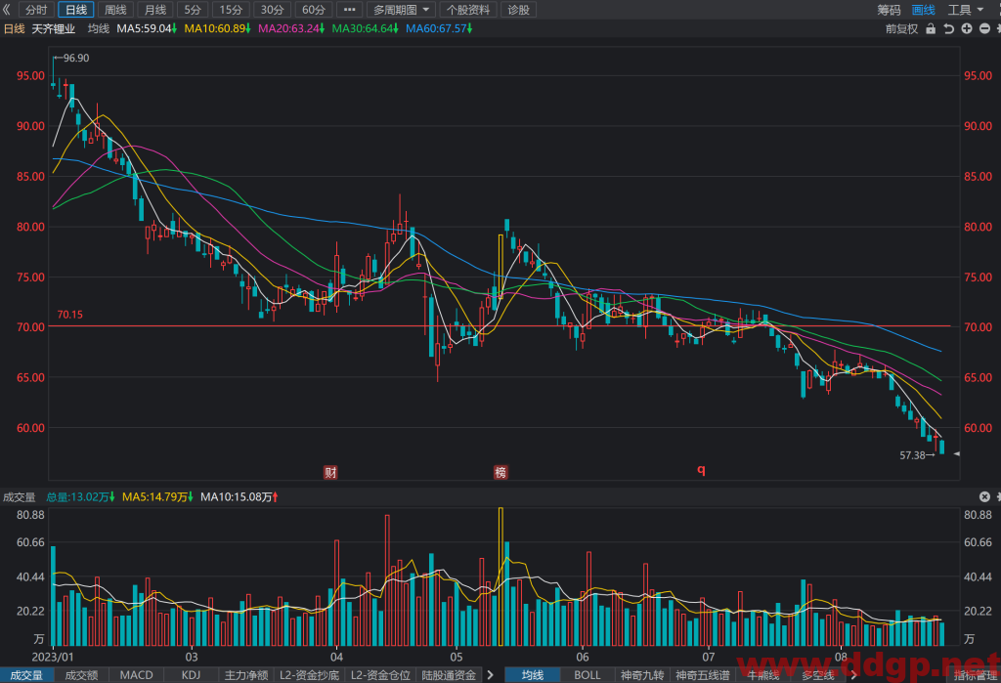The image size is (1001, 683).
Task: Click the 财 financial marker icon
Action: click(x=330, y=472)
